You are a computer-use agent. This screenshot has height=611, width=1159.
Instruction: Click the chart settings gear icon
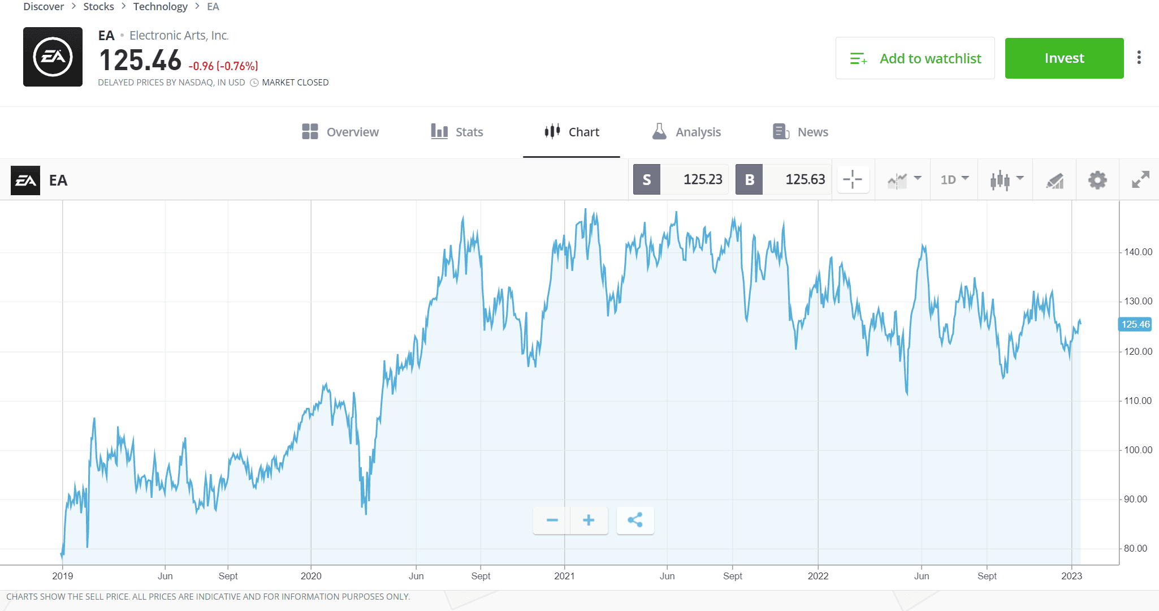pyautogui.click(x=1097, y=179)
